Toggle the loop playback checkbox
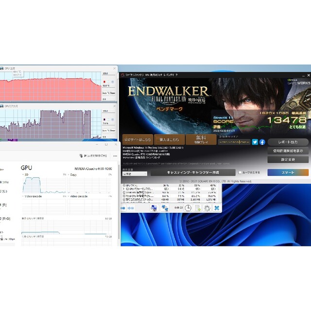This screenshot has height=311, width=311. [240, 173]
